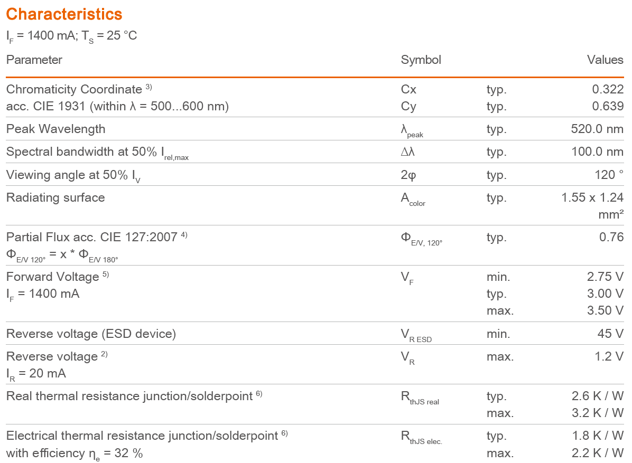The image size is (632, 463).
Task: Select the Cx value 0.322
Action: [608, 90]
